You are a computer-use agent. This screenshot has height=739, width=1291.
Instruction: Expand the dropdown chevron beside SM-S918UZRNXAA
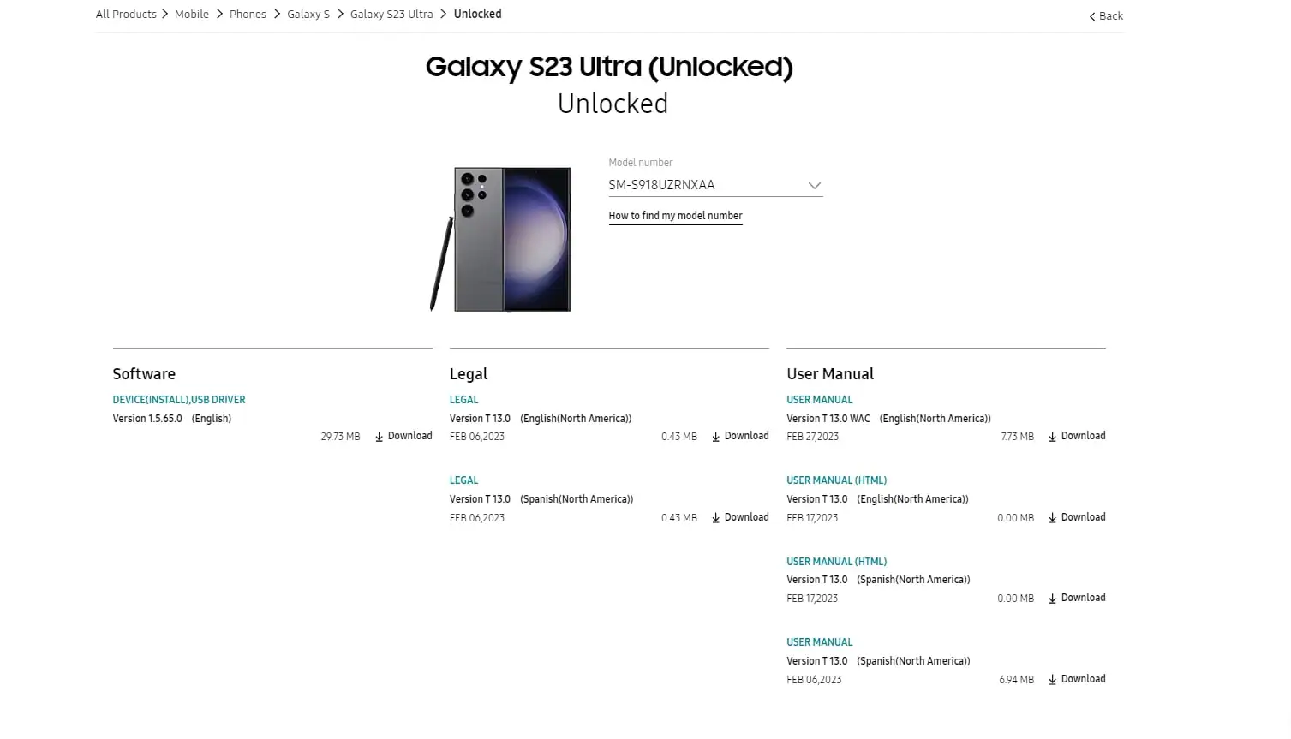coord(814,185)
